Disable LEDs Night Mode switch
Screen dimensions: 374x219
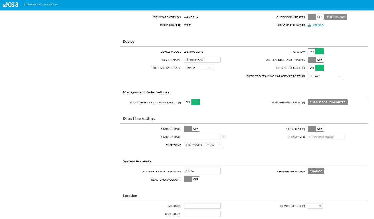coord(315,68)
